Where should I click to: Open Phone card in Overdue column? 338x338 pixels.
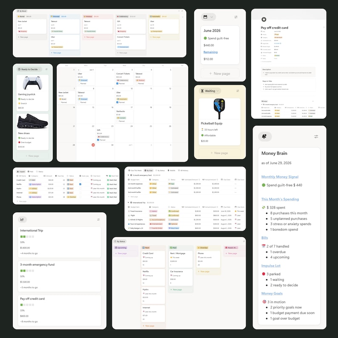(208, 259)
